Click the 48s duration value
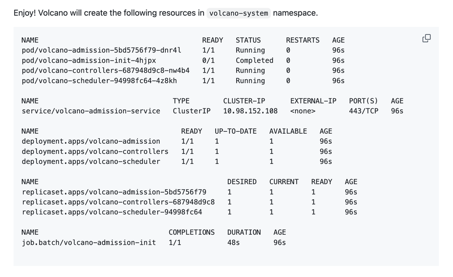The height and width of the screenshot is (277, 453). [x=233, y=243]
